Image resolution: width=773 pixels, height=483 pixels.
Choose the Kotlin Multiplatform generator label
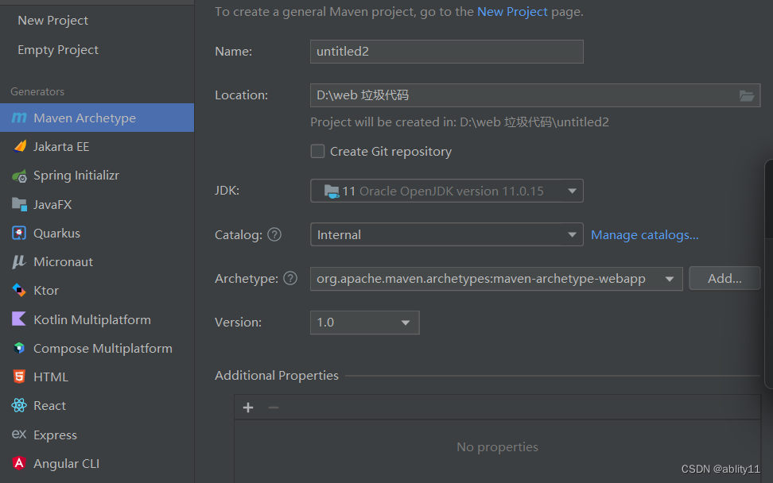[x=91, y=319]
